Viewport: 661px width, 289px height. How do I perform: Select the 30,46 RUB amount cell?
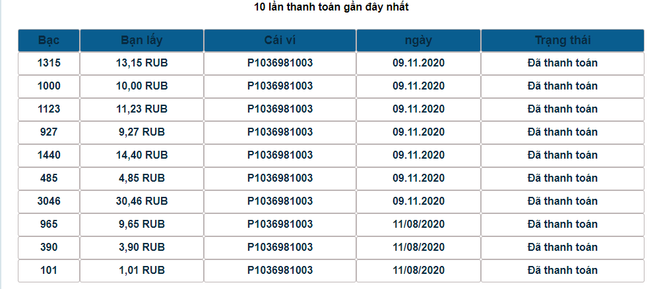click(142, 201)
